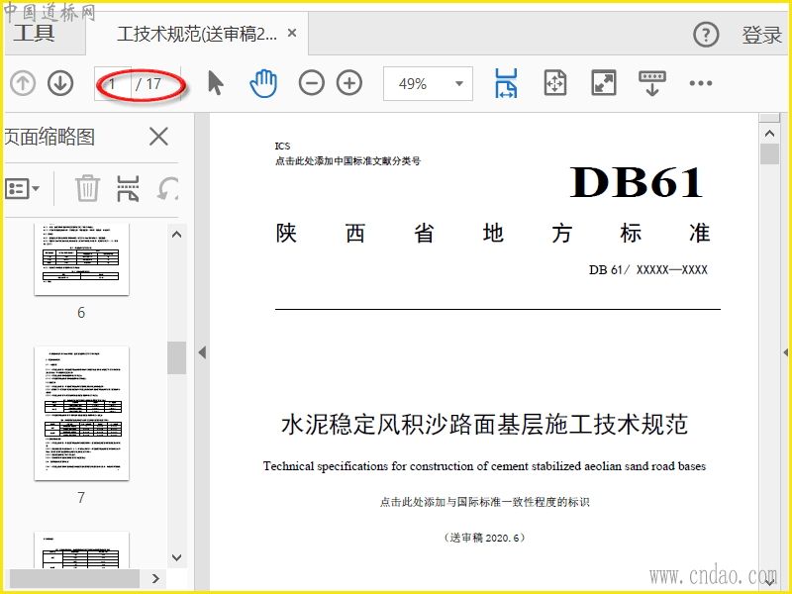The height and width of the screenshot is (594, 792).
Task: Enable fit width scrolling mode
Action: [x=506, y=83]
